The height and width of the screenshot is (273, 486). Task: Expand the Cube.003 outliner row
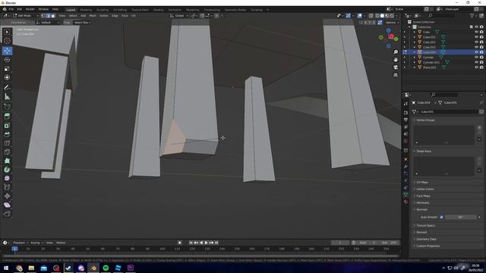415,47
